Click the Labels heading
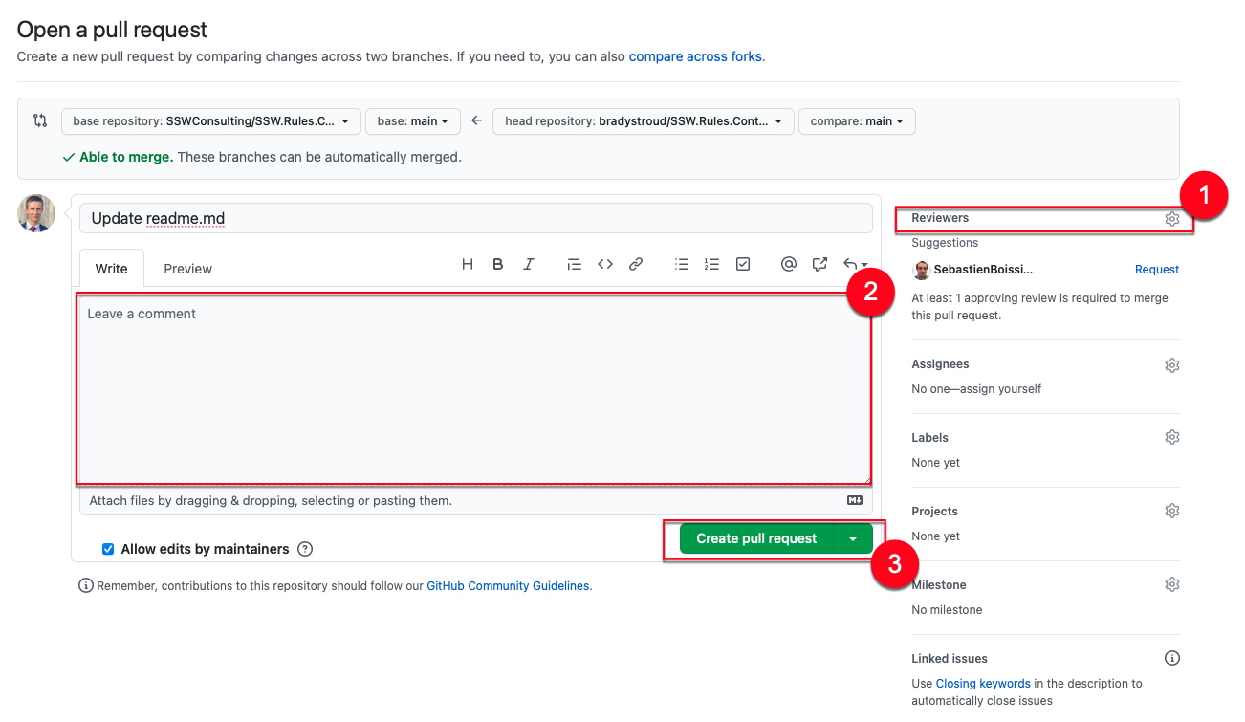Viewport: 1245px width, 722px height. 929,438
